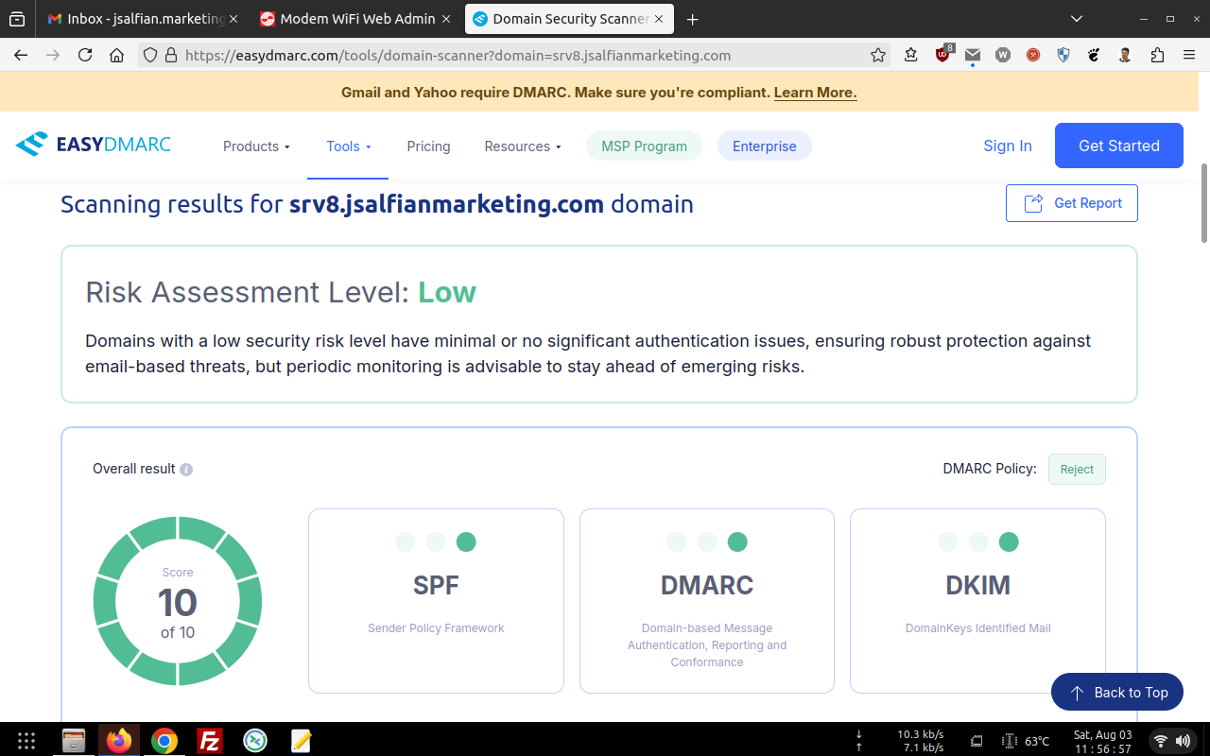The height and width of the screenshot is (756, 1210).
Task: Click Overall result info icon
Action: tap(186, 470)
